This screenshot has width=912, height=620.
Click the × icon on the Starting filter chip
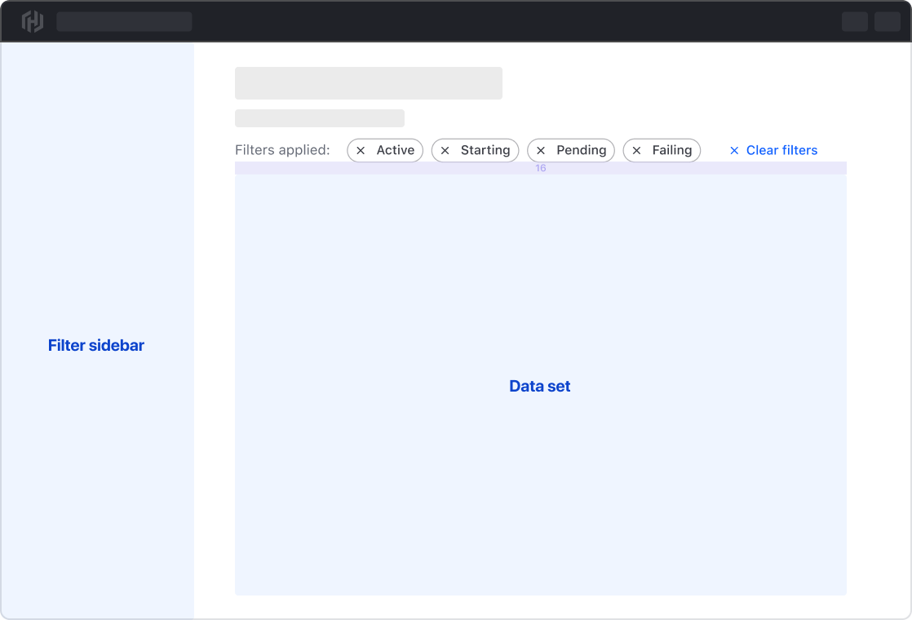click(445, 150)
